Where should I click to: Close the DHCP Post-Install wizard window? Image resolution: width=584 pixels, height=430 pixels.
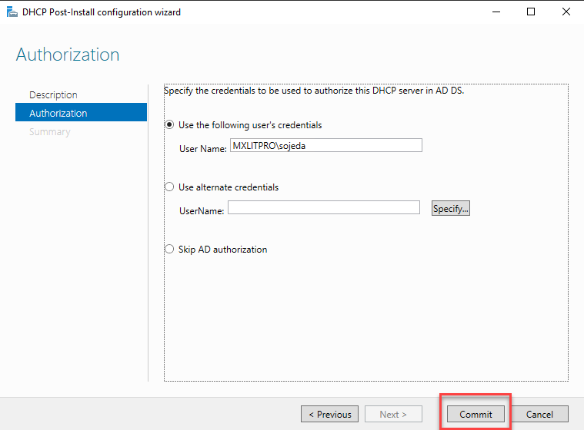[x=566, y=12]
